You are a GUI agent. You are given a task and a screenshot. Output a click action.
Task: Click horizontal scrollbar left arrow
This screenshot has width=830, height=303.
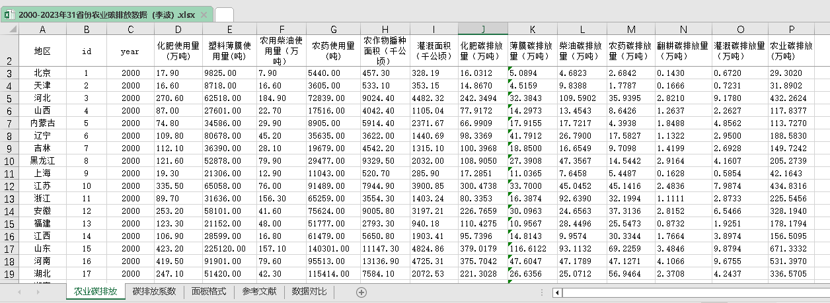558,292
